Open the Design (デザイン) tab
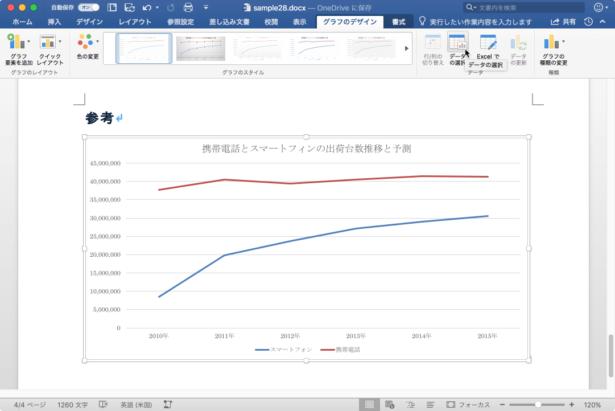The image size is (615, 411). [x=89, y=22]
